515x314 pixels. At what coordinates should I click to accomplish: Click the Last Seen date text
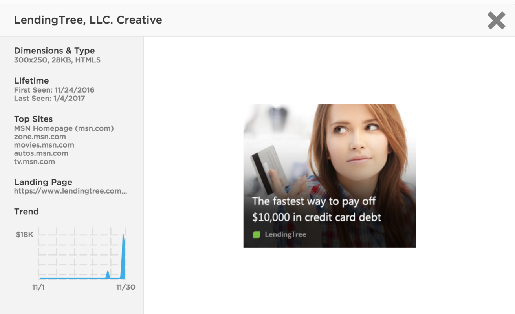click(49, 98)
